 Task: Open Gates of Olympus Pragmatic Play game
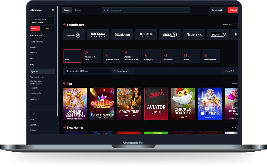click(210, 104)
